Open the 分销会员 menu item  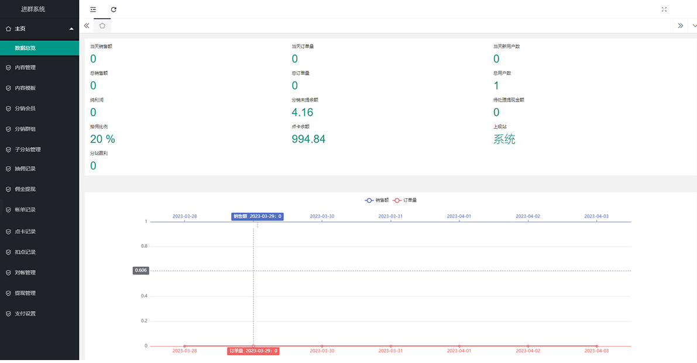pos(40,109)
